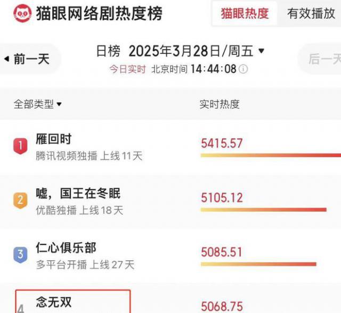Click the blue rank 3 badge

[x=20, y=255]
